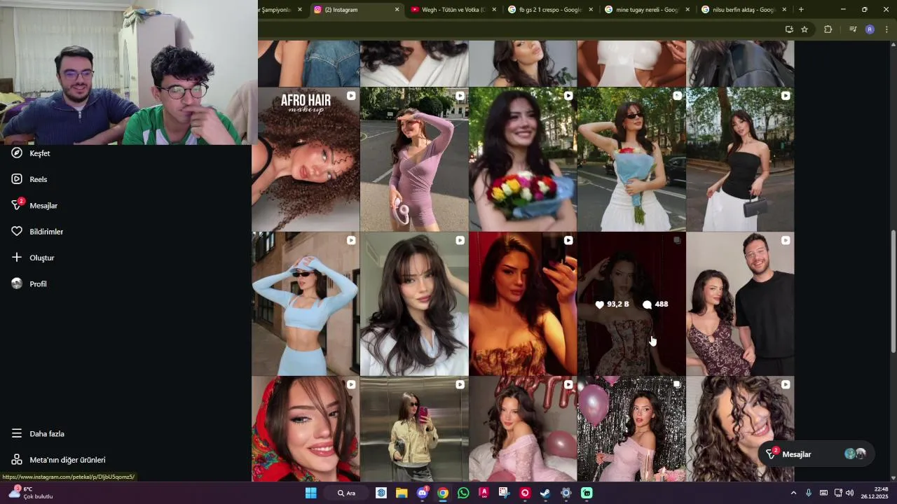Open Mesajlar inbox in sidebar
This screenshot has height=504, width=897.
[x=34, y=205]
